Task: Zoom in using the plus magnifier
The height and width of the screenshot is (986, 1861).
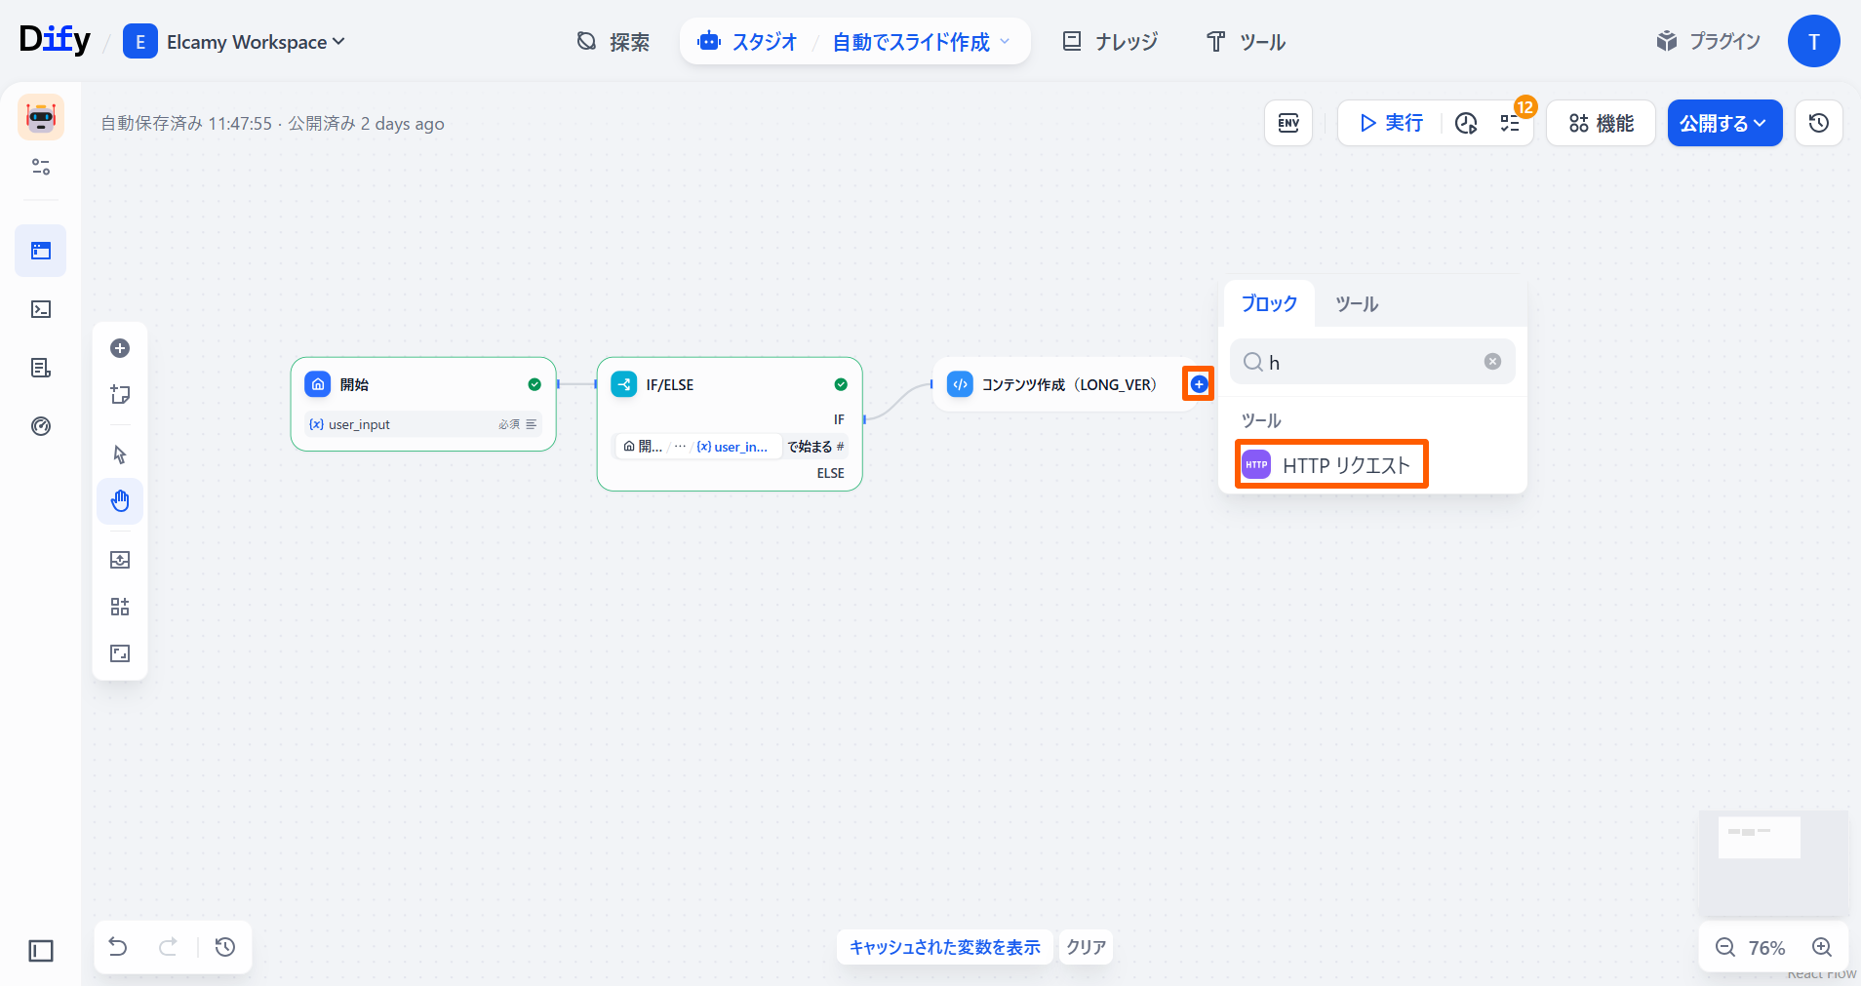Action: click(x=1821, y=947)
